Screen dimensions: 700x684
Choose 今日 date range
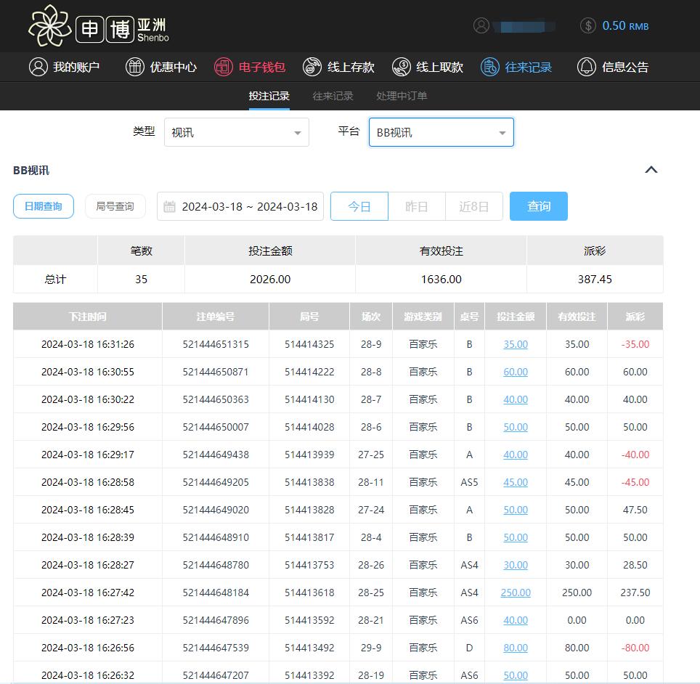coord(359,206)
